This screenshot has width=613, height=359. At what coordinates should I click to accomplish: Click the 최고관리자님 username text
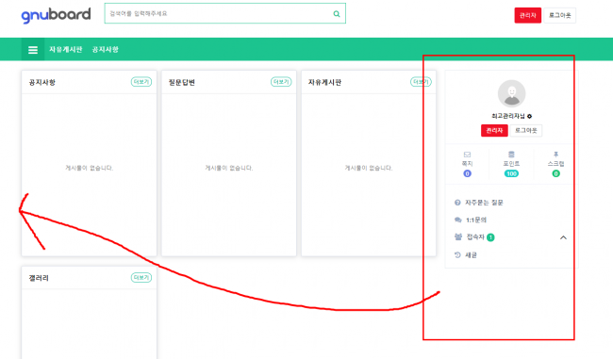(x=508, y=116)
